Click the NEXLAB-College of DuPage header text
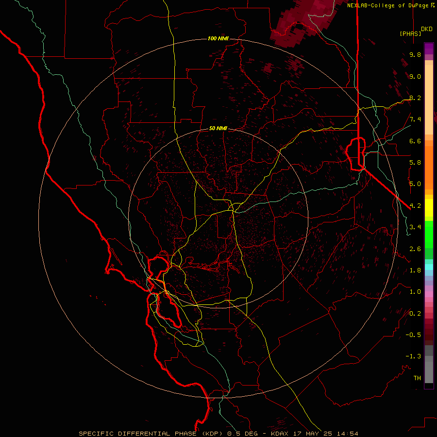The image size is (437, 437). (x=390, y=5)
